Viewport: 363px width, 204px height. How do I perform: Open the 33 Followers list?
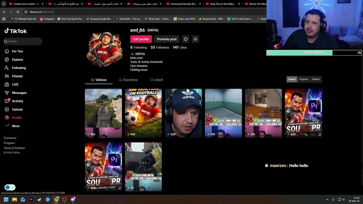[160, 47]
